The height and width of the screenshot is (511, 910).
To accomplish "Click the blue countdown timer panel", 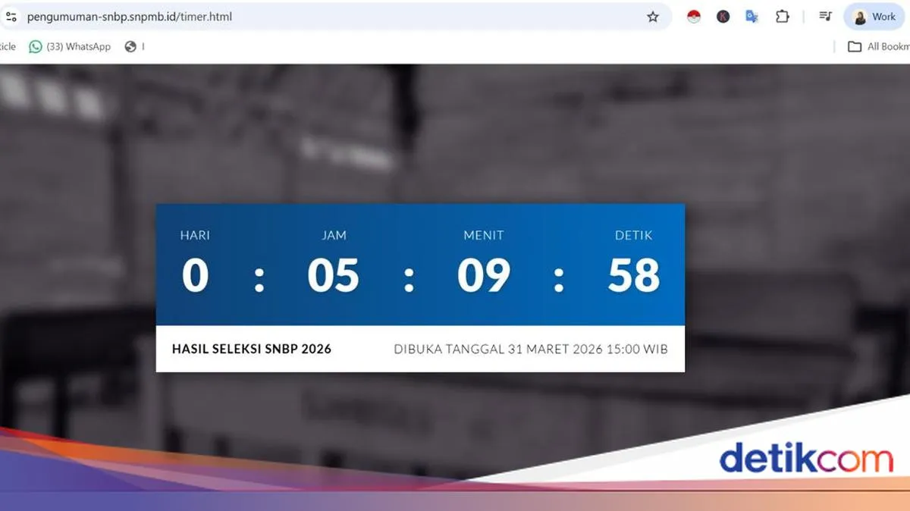I will tap(420, 264).
